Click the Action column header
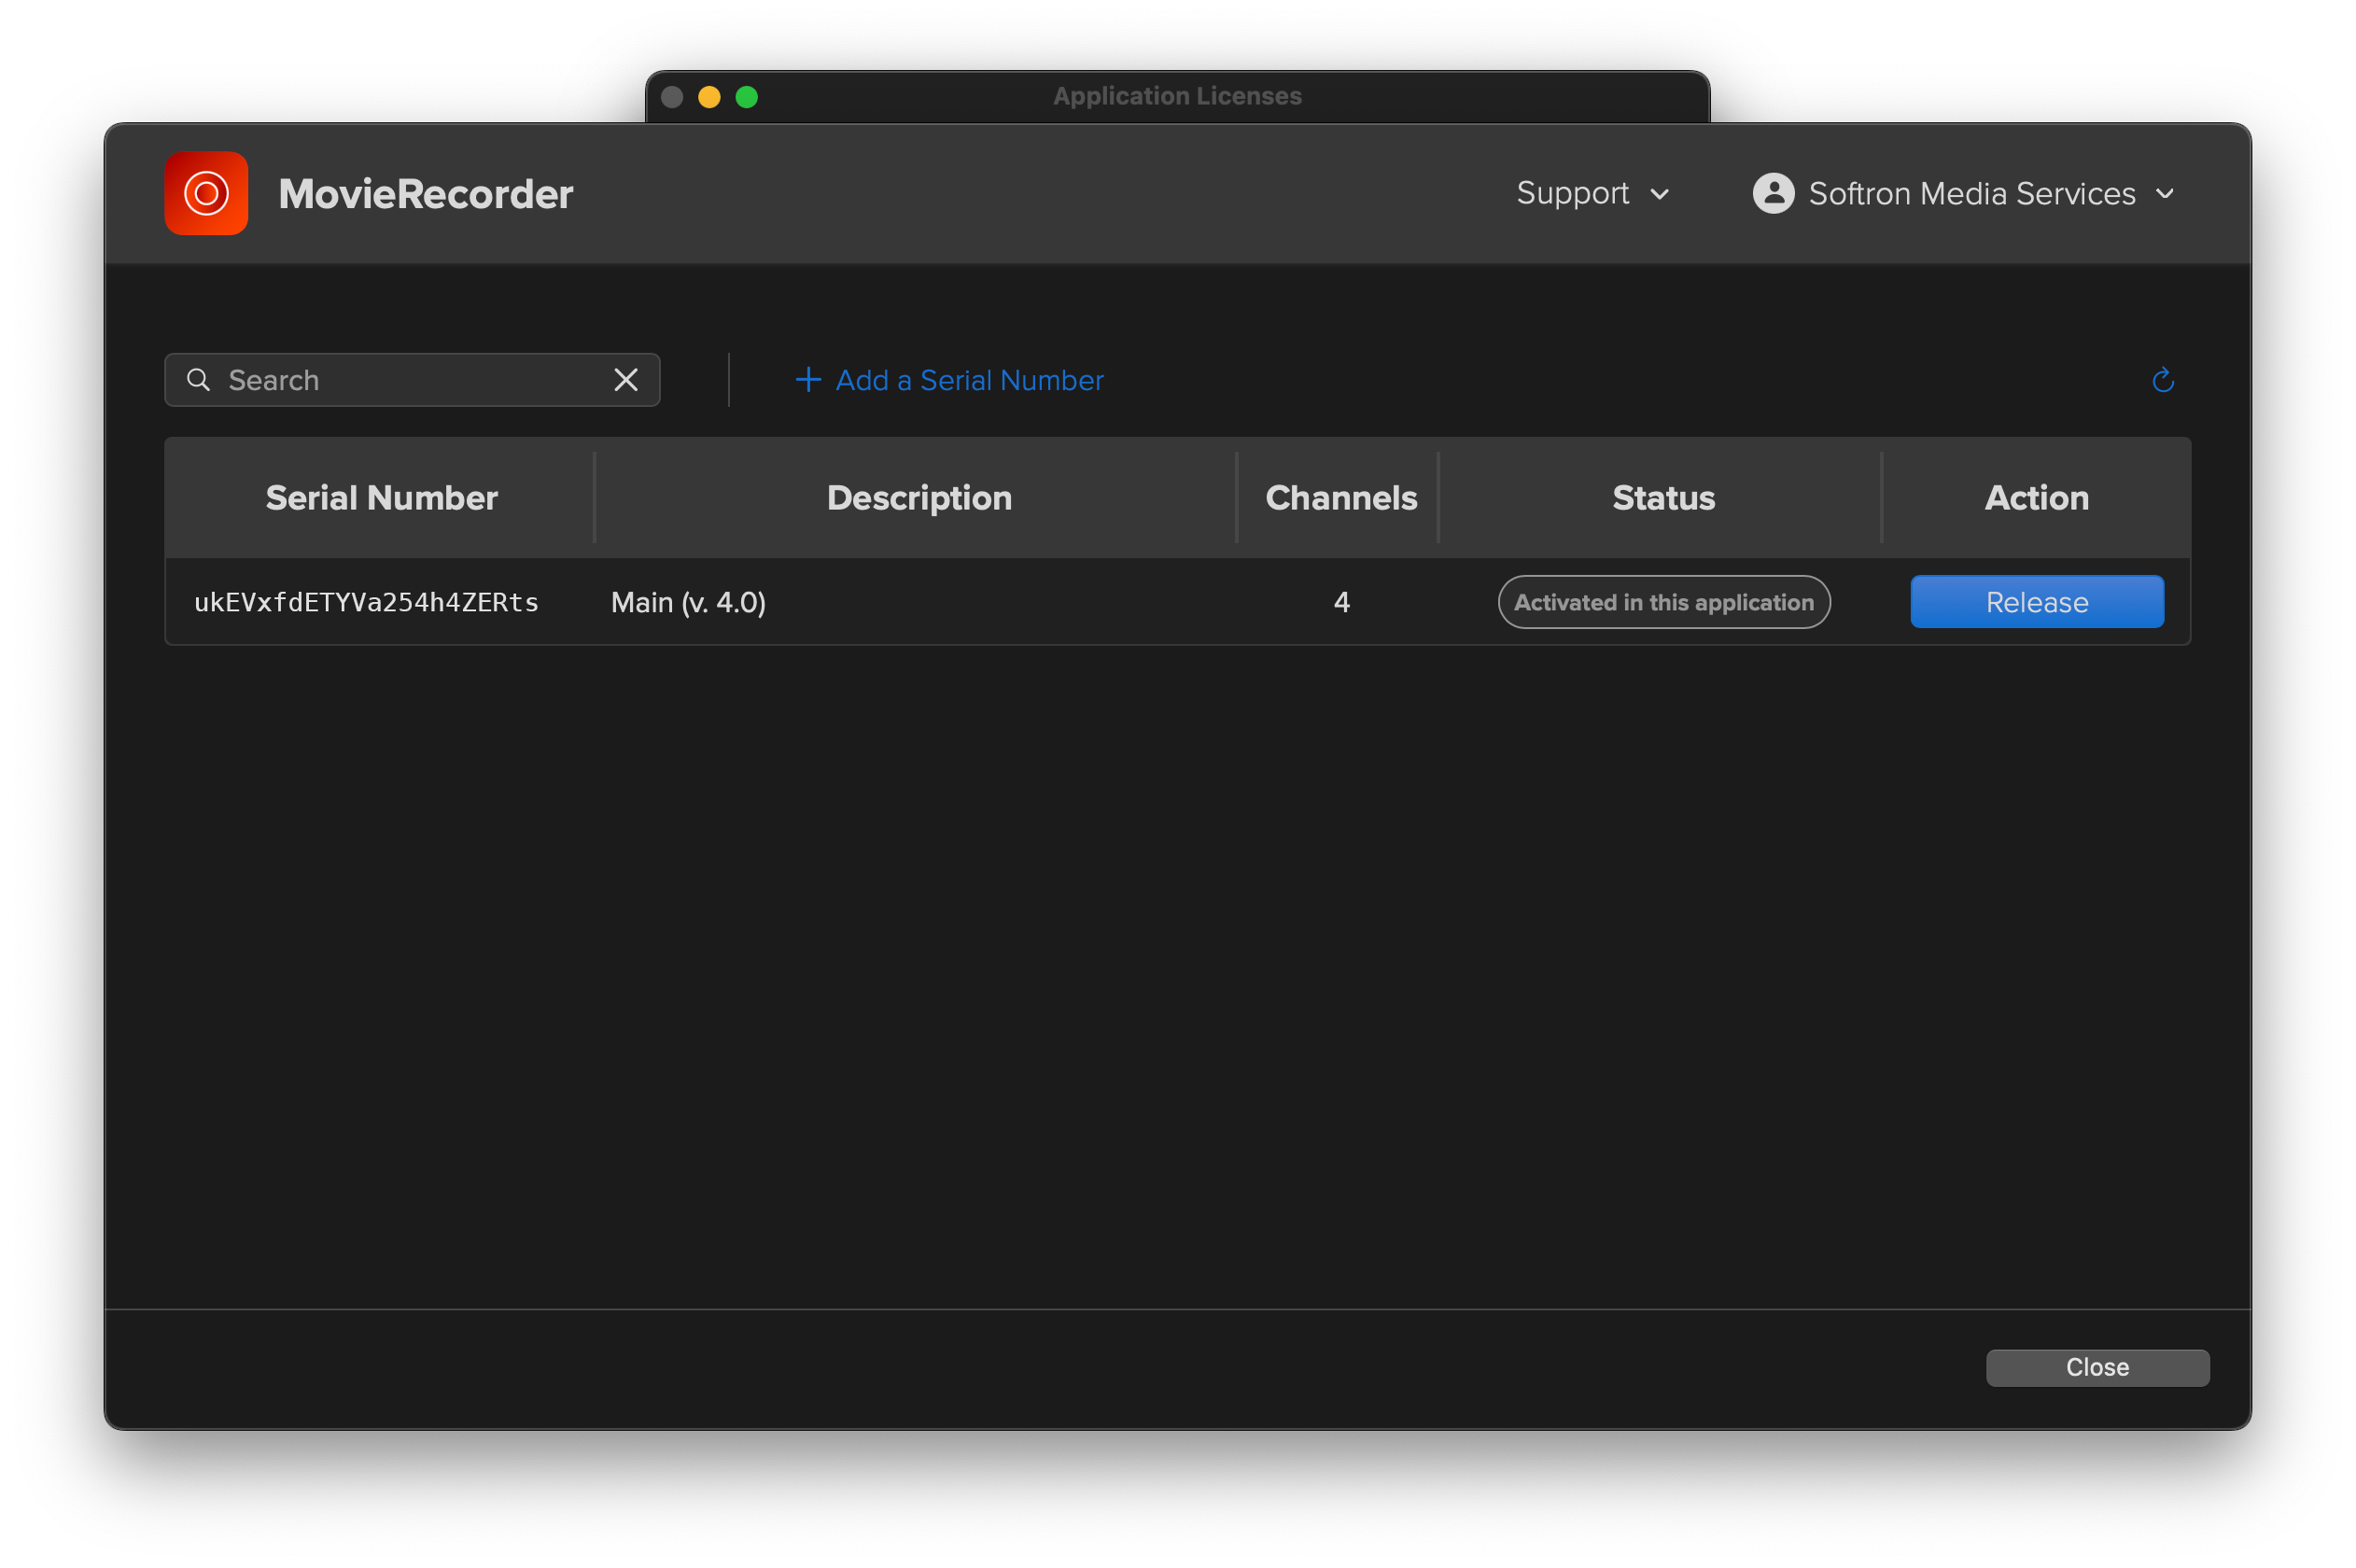 [2036, 498]
